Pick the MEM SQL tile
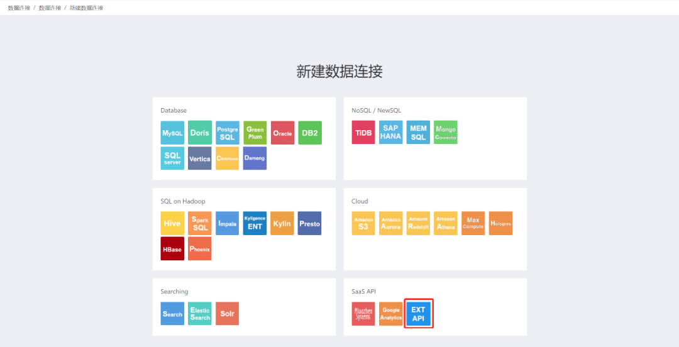The width and height of the screenshot is (679, 347). (418, 133)
